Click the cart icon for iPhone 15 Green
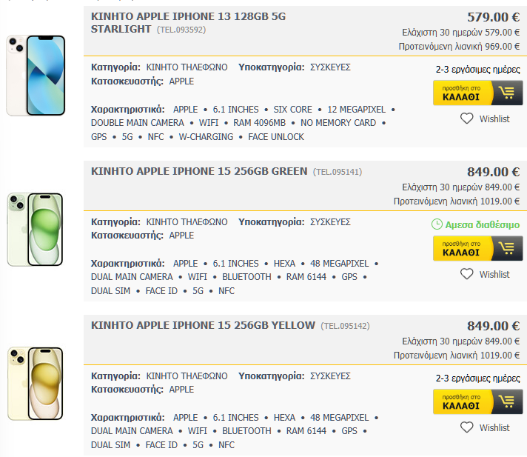Image resolution: width=527 pixels, height=457 pixels. pos(507,249)
